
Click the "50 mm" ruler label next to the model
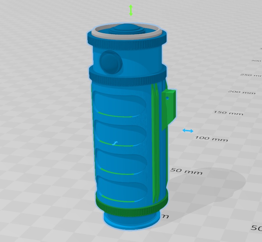pos(186,171)
